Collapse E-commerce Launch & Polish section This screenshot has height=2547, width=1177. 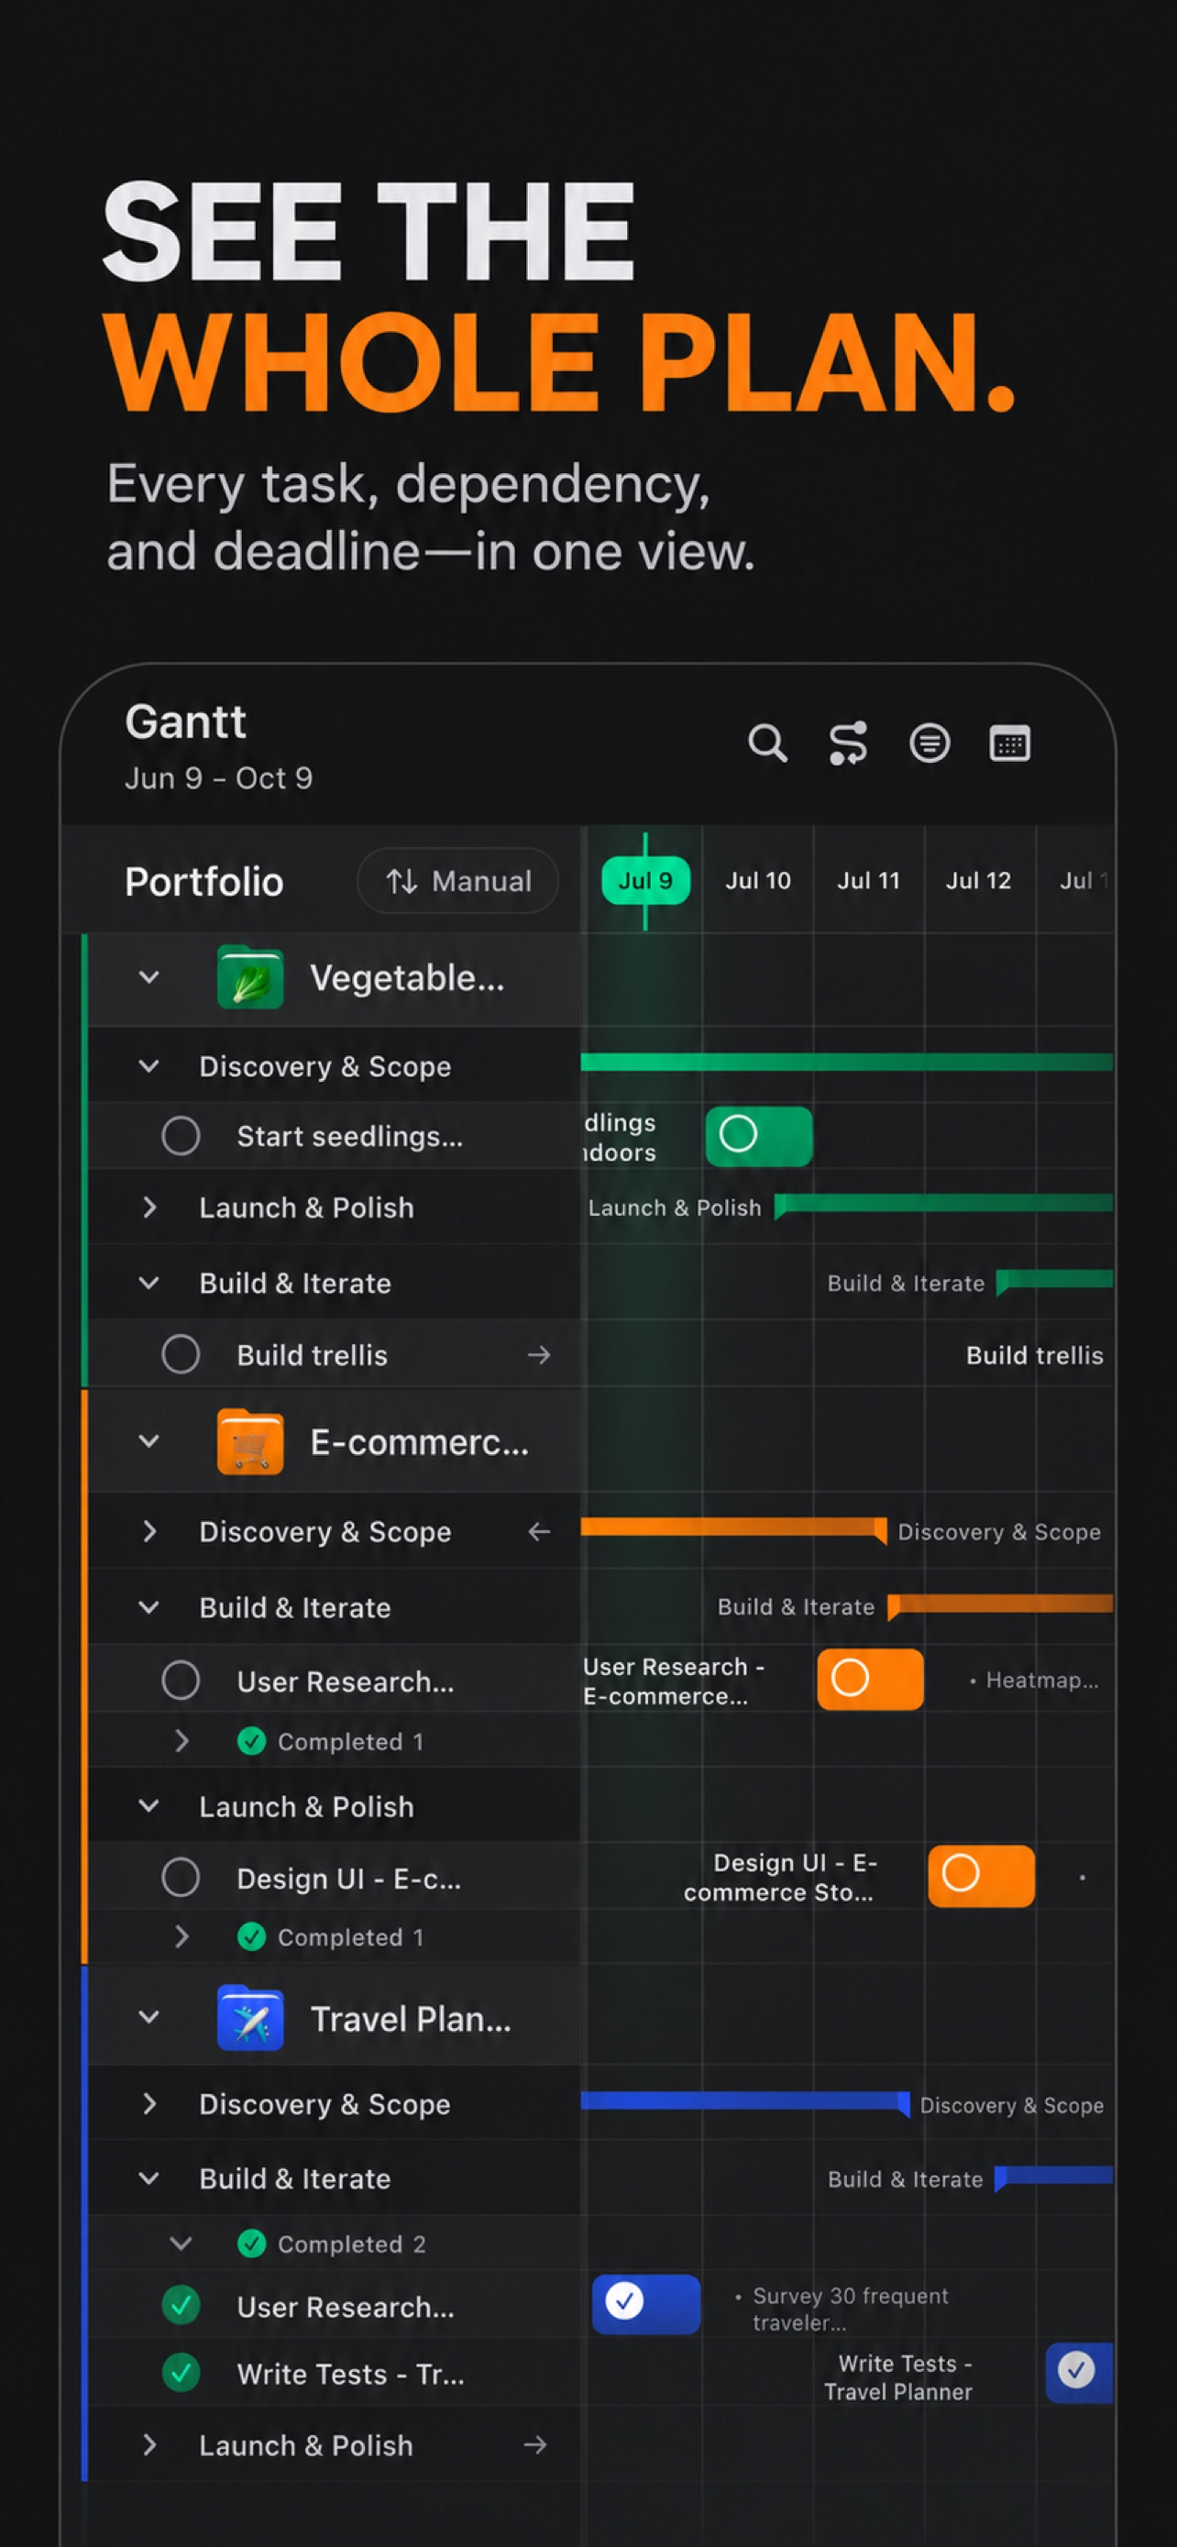pyautogui.click(x=149, y=1805)
